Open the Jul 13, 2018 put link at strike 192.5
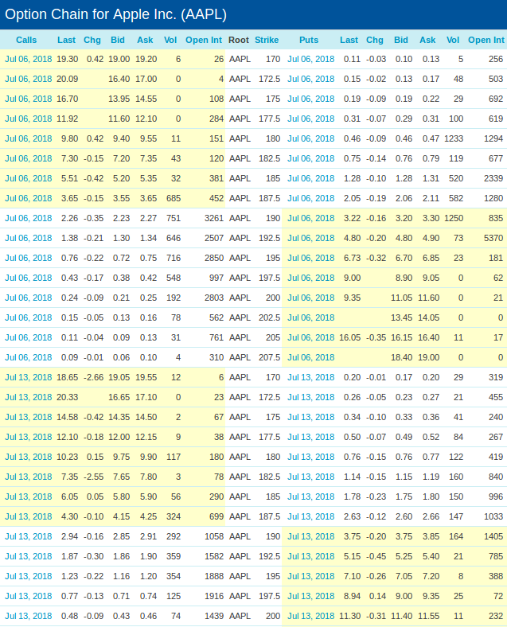The height and width of the screenshot is (627, 507). (x=310, y=557)
